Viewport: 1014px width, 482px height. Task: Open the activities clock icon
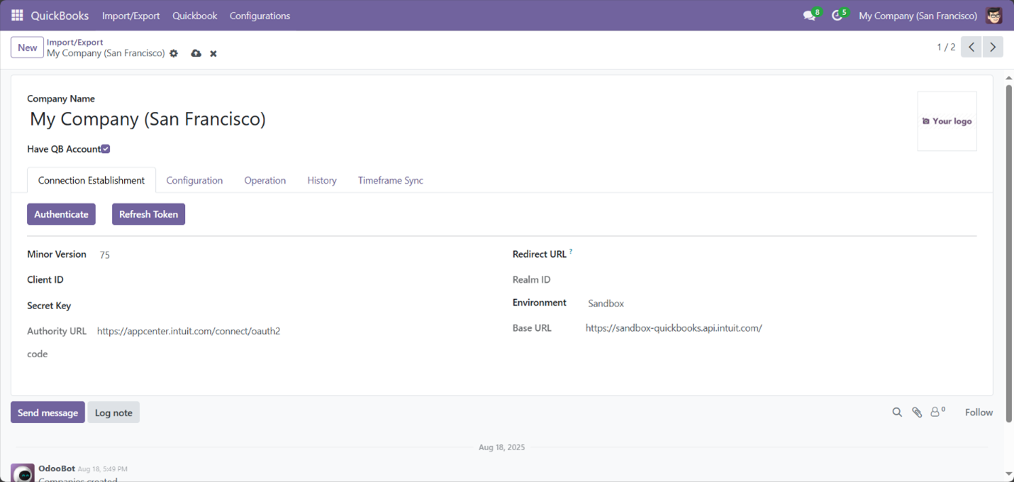click(837, 15)
